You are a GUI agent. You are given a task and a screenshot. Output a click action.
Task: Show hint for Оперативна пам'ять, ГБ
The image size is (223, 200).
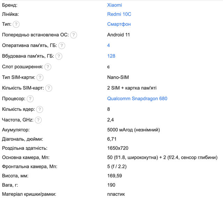pos(62,46)
